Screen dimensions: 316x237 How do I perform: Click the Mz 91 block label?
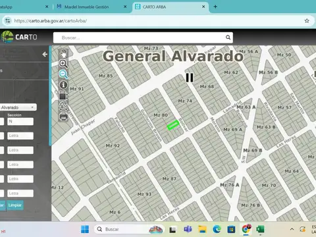point(77,89)
